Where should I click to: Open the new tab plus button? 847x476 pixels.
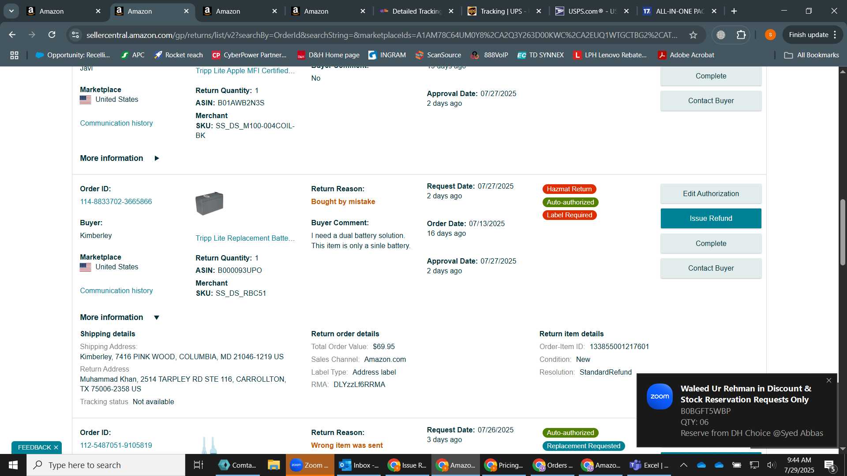[x=734, y=11]
